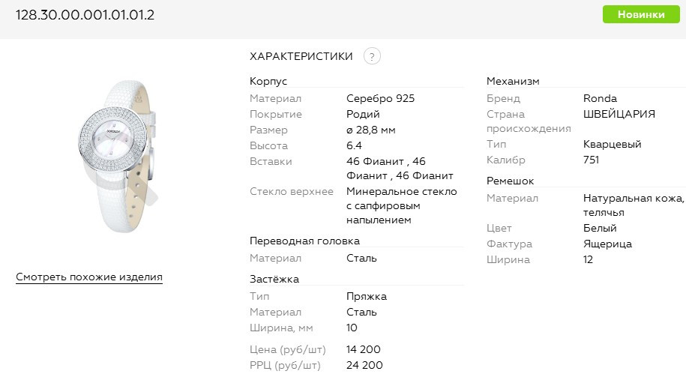Select the movement brand Ronda
686x383 pixels.
[x=600, y=98]
